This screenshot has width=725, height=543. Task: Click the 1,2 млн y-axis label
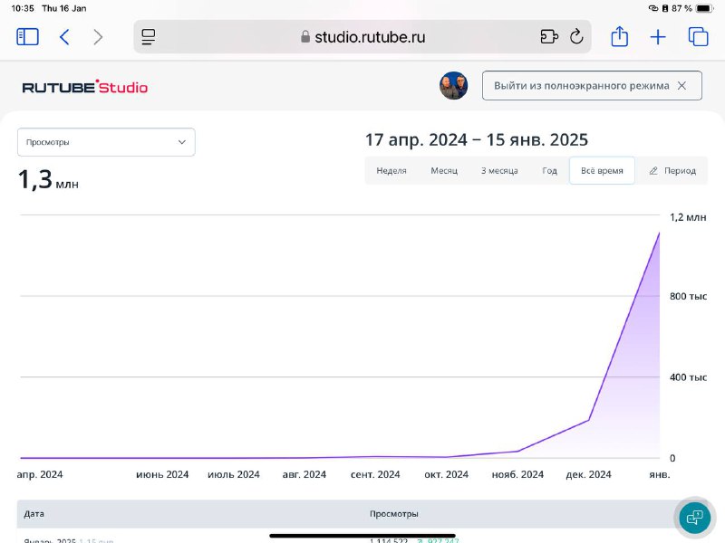pyautogui.click(x=688, y=217)
